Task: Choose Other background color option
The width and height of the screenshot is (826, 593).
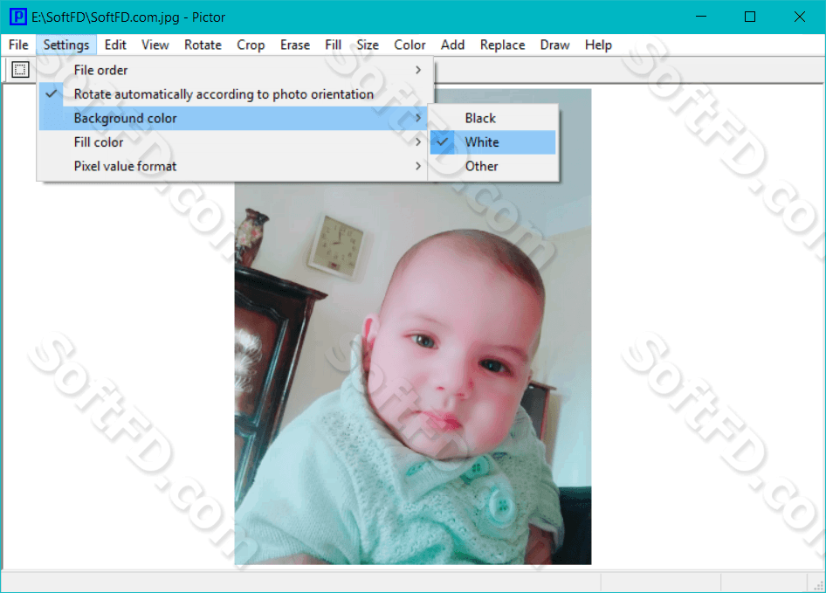Action: click(x=493, y=166)
